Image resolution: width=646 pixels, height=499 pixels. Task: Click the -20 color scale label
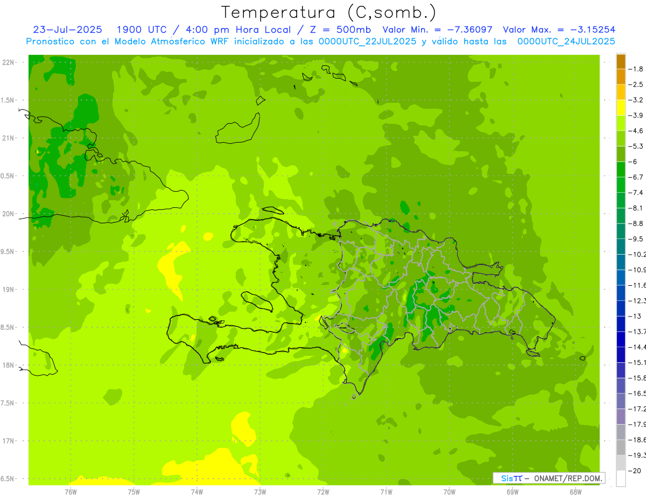pyautogui.click(x=635, y=471)
